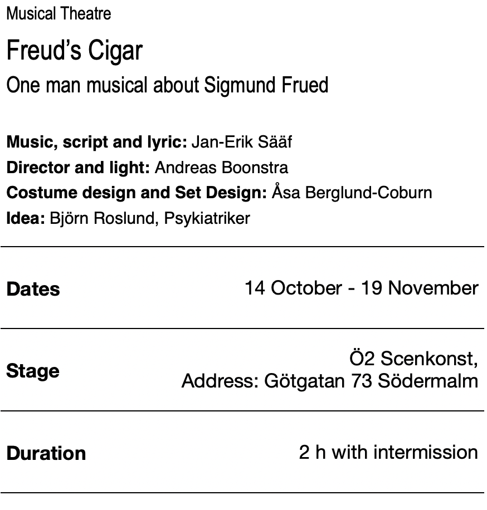The image size is (487, 510).
Task: Click the name Andreas Boonstra
Action: (x=221, y=168)
